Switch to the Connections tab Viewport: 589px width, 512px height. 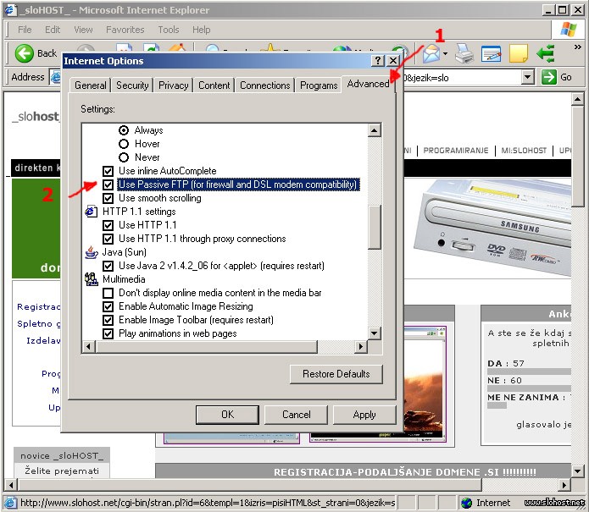(264, 85)
